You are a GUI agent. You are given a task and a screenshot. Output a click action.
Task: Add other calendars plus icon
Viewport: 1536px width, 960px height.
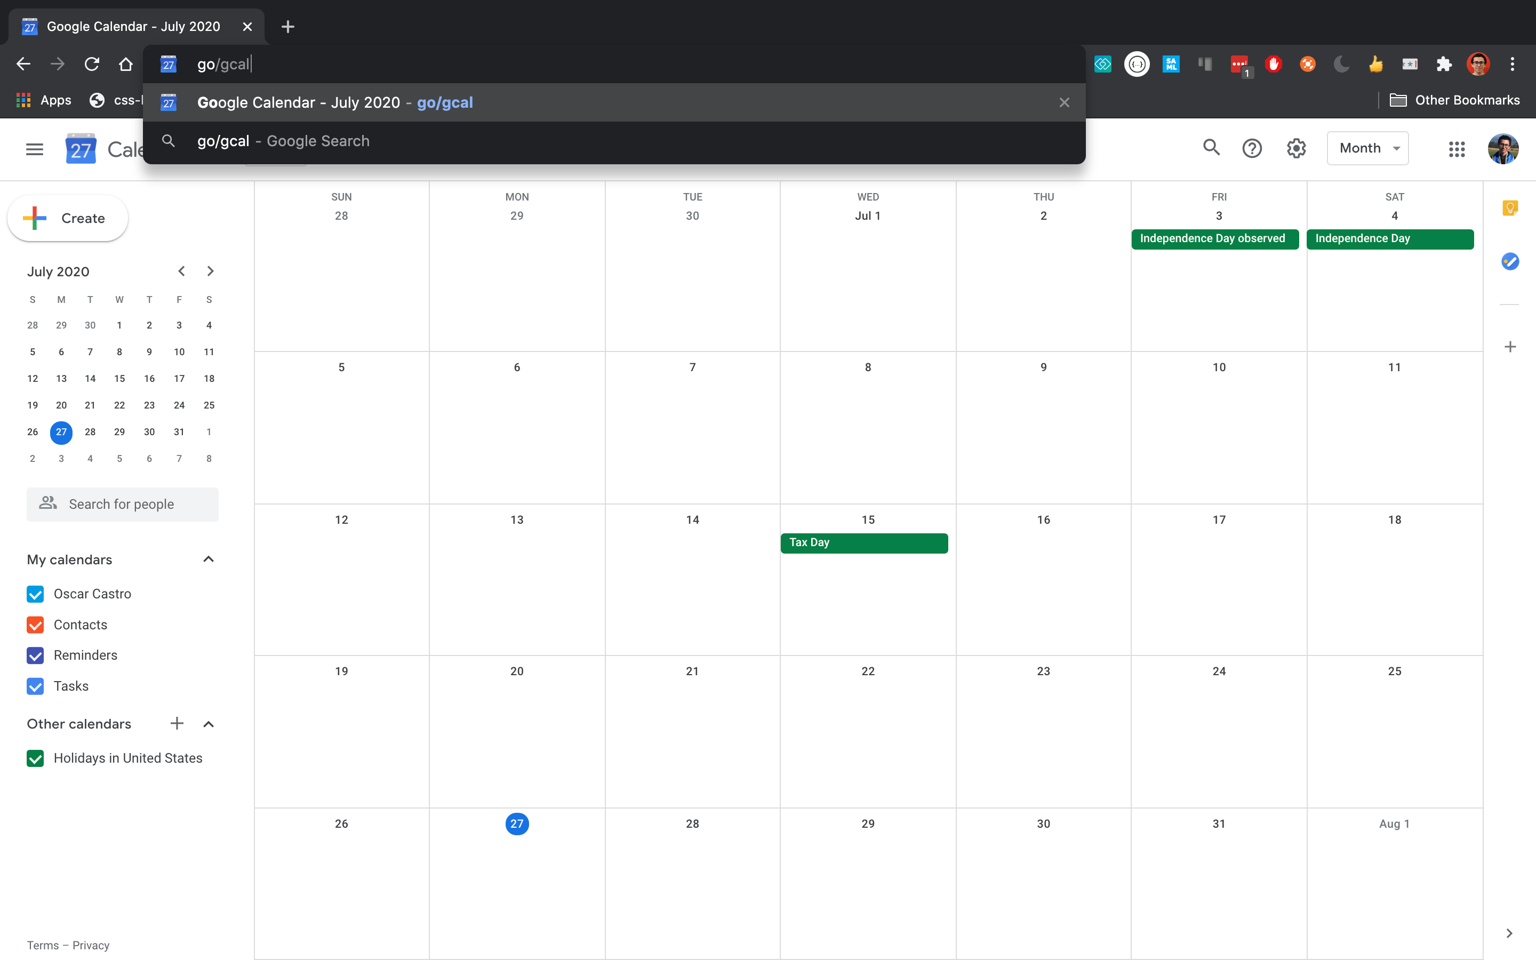click(x=177, y=723)
